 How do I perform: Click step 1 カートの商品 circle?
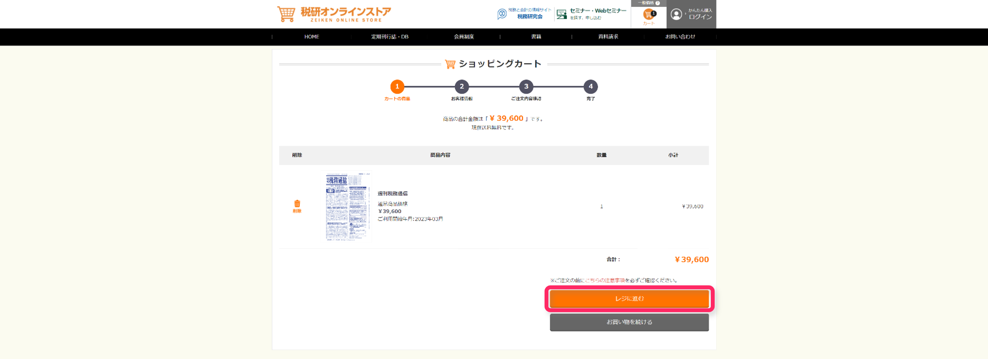click(397, 87)
